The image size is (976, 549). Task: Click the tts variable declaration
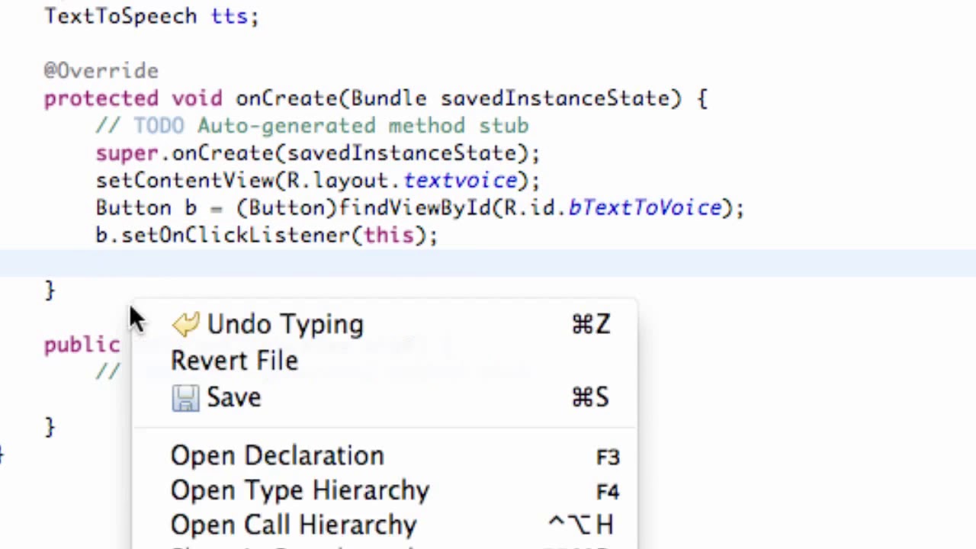coord(229,16)
